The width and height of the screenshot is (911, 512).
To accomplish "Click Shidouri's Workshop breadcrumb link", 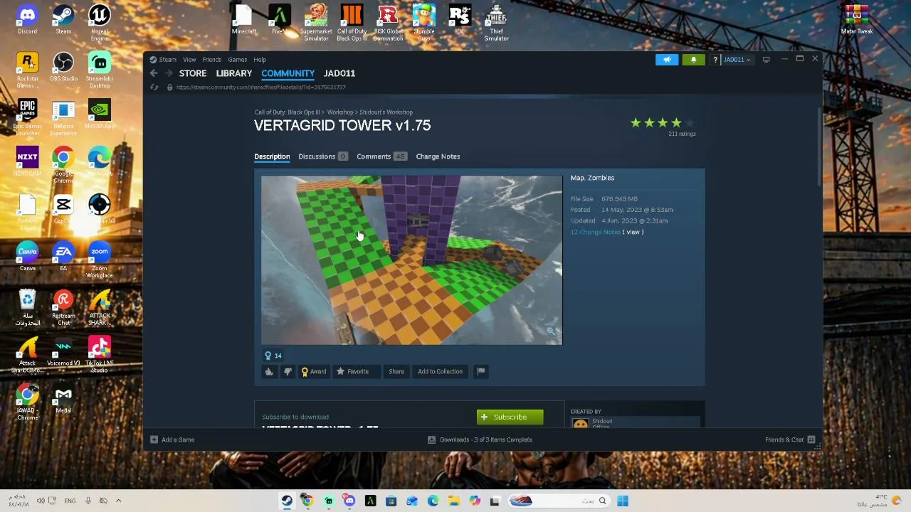I will point(386,112).
